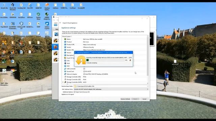Select the Version row icon
Screen dimensions: 216x121
click(65, 52)
